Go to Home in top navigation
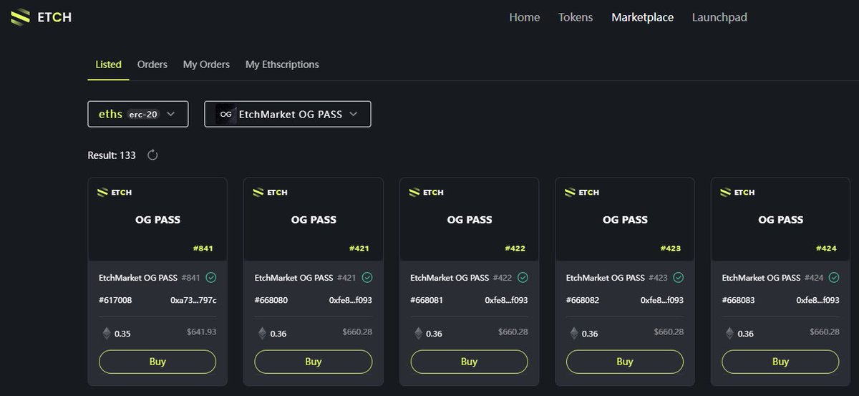 pos(525,17)
